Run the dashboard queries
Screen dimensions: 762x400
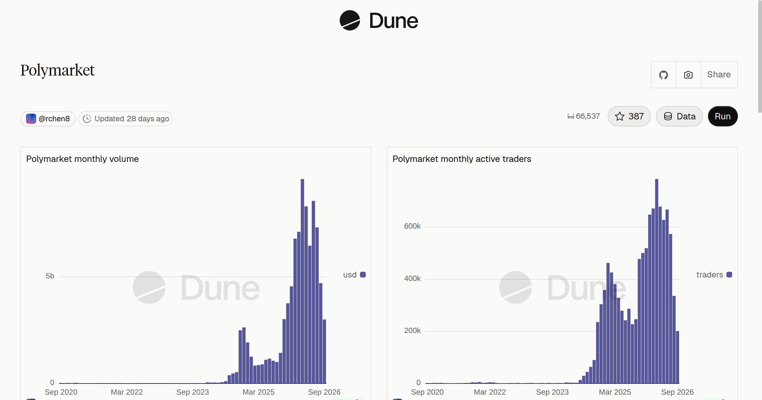coord(723,116)
